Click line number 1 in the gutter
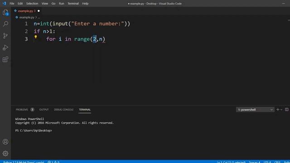This screenshot has width=290, height=163. click(x=26, y=24)
